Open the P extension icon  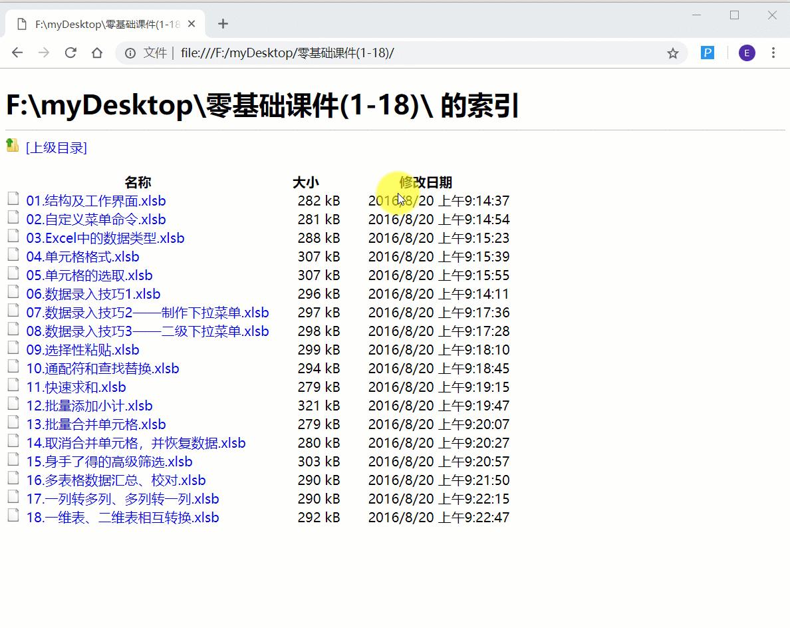pyautogui.click(x=708, y=53)
